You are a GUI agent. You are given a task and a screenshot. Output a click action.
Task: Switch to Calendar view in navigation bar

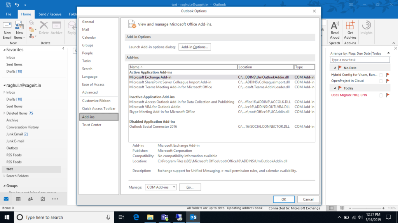point(18,199)
